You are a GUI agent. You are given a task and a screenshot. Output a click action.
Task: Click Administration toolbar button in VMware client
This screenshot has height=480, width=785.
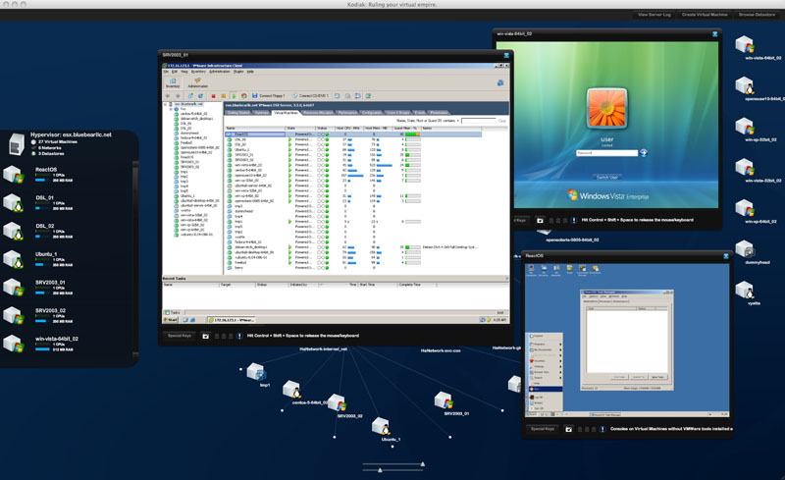tap(198, 82)
